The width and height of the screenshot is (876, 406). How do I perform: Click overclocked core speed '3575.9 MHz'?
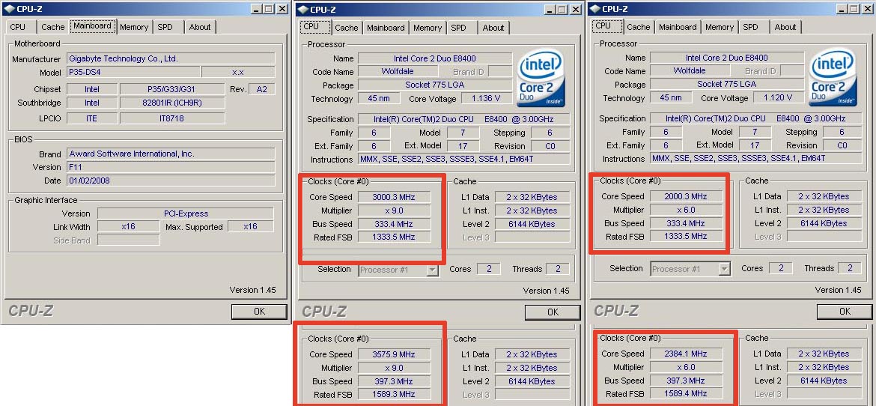[x=394, y=354]
